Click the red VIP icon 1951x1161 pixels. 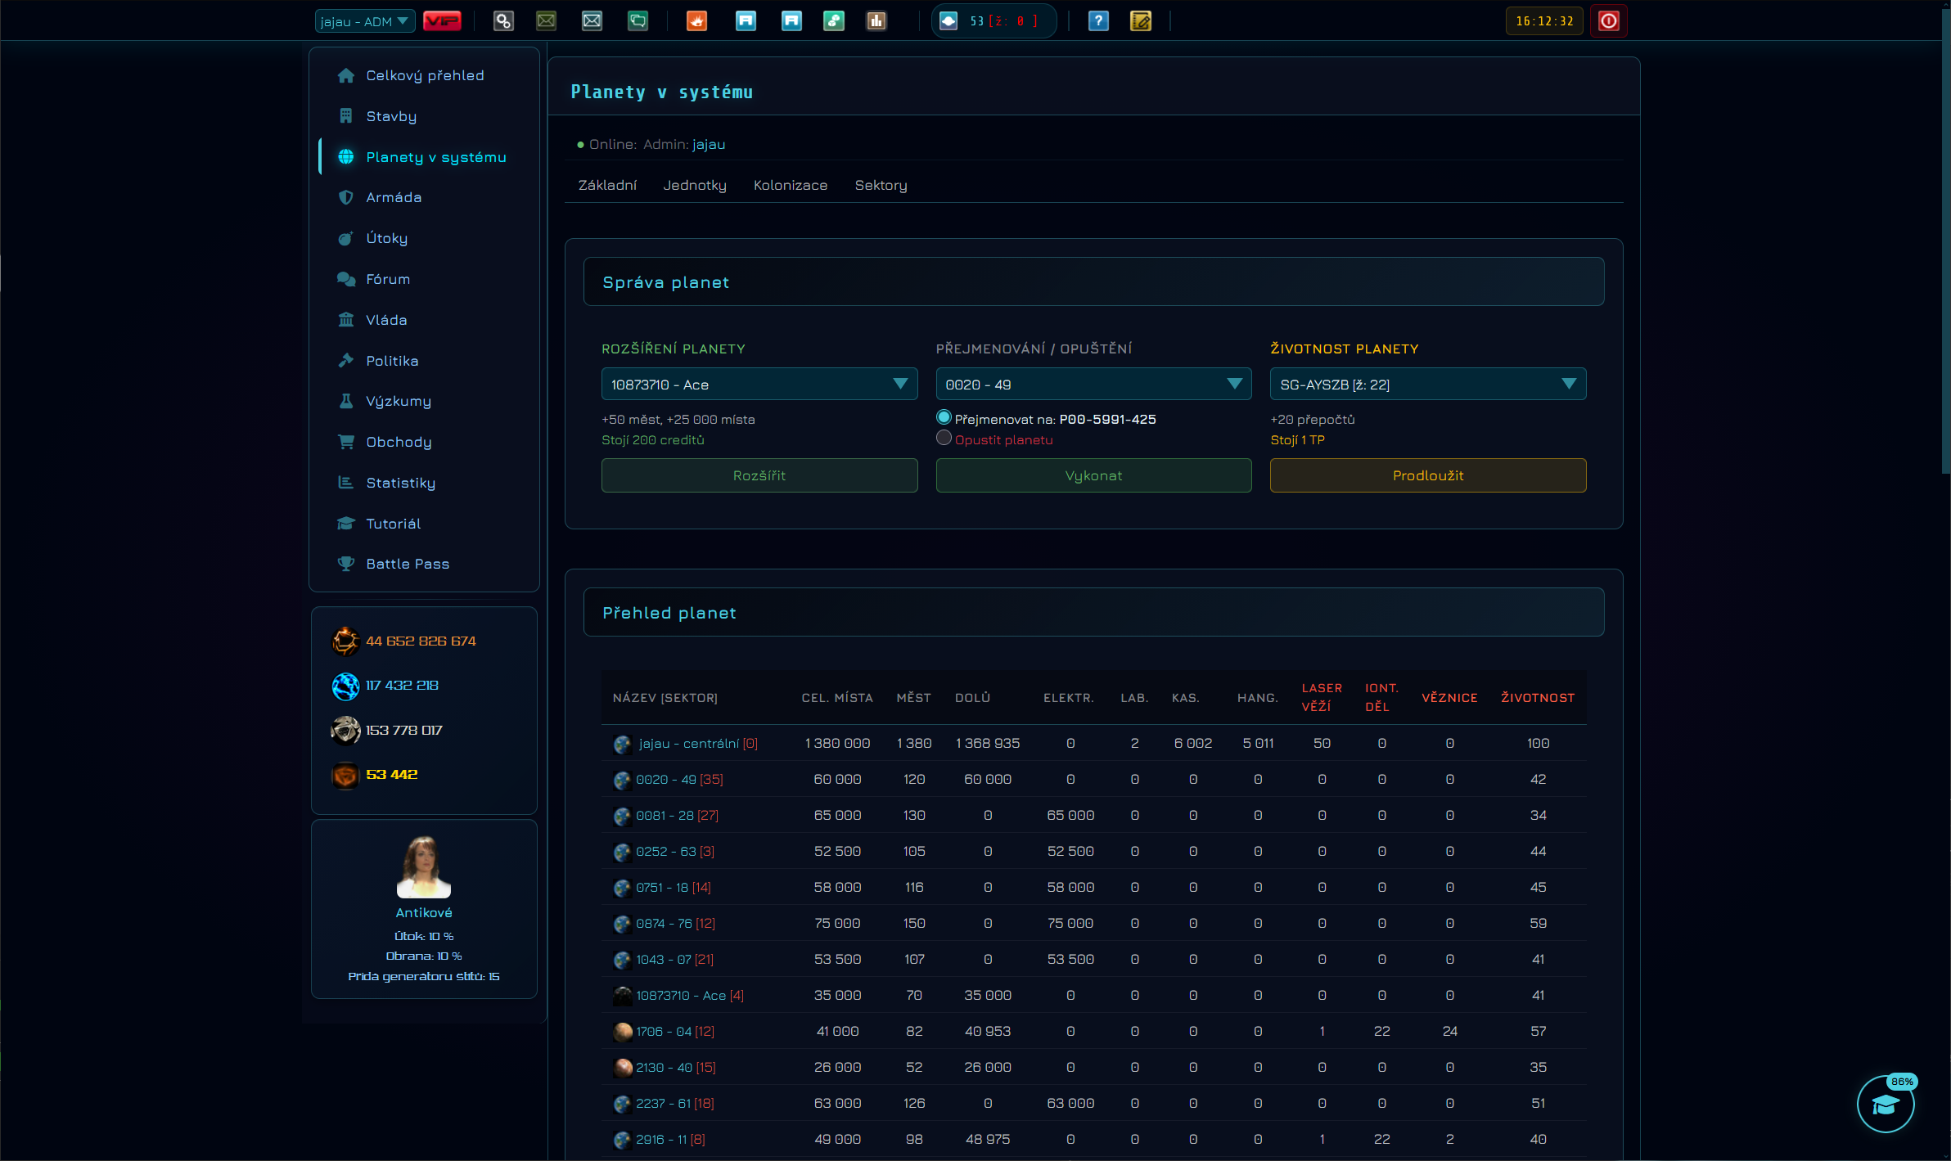pyautogui.click(x=442, y=21)
